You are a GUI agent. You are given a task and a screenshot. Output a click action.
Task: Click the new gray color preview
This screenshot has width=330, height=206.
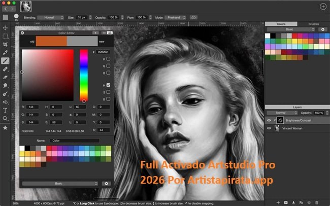coord(82,41)
